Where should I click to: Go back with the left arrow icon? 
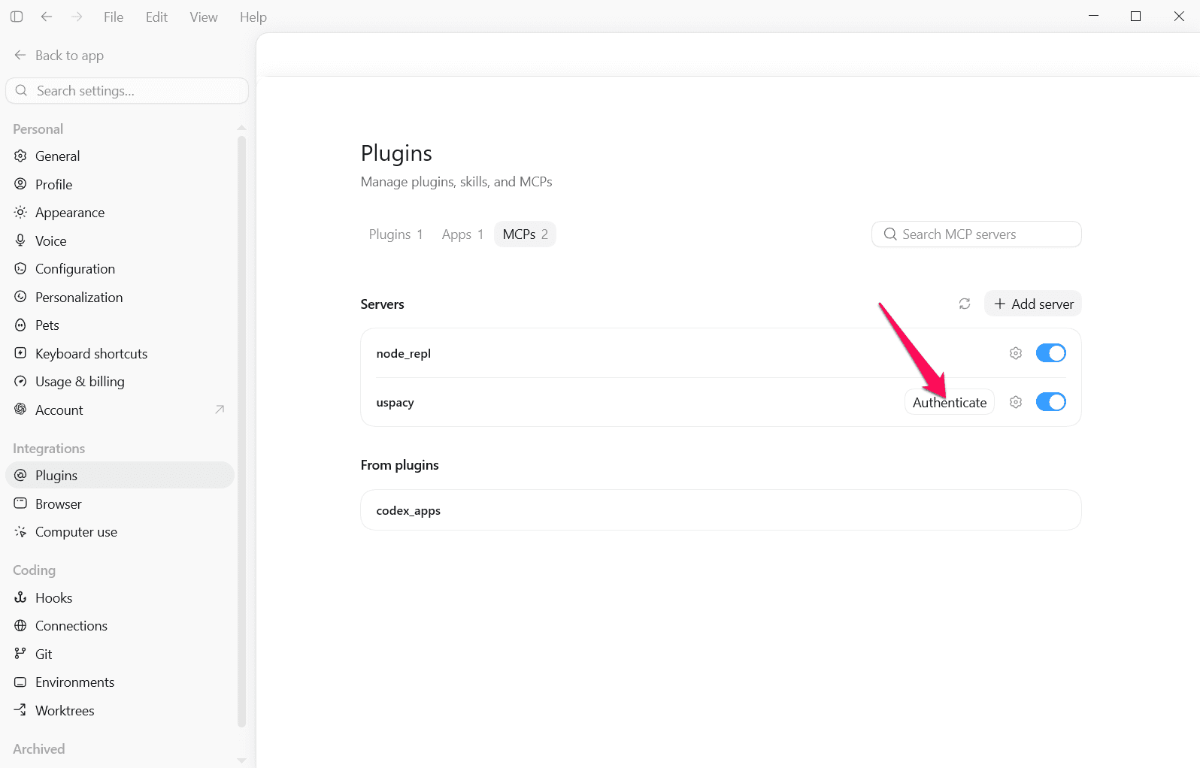pyautogui.click(x=47, y=17)
